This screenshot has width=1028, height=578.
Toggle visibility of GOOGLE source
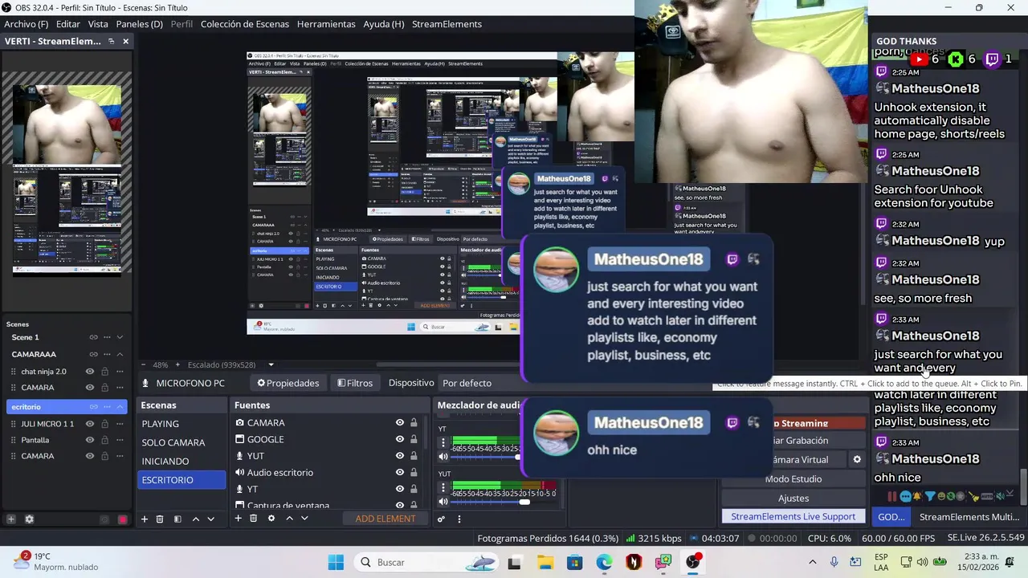tap(399, 439)
